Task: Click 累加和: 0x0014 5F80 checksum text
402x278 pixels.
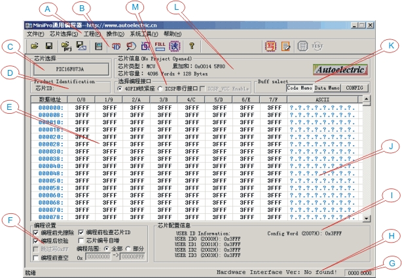Action: (198, 66)
